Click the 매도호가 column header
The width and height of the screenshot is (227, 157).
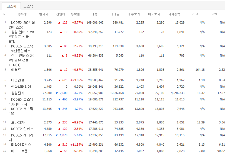154,14
